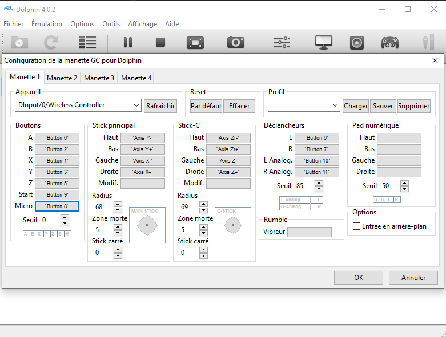
Task: Click the Refresh list toolbar icon
Action: [x=51, y=42]
